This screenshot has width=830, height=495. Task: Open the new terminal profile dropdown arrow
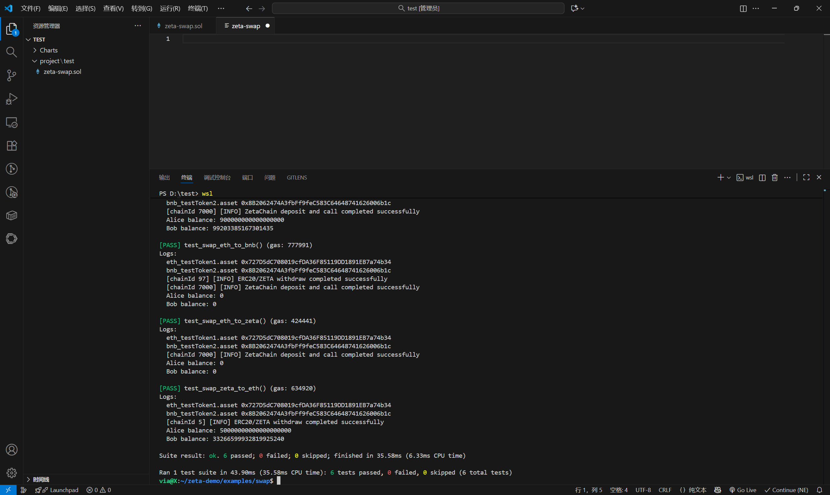tap(729, 178)
